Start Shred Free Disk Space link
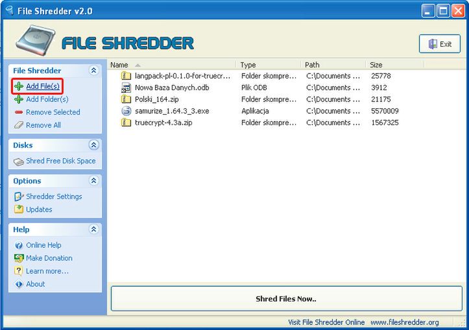 coord(61,161)
